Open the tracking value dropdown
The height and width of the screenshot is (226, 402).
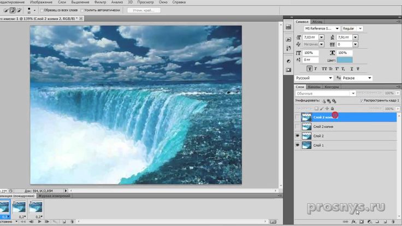(355, 44)
